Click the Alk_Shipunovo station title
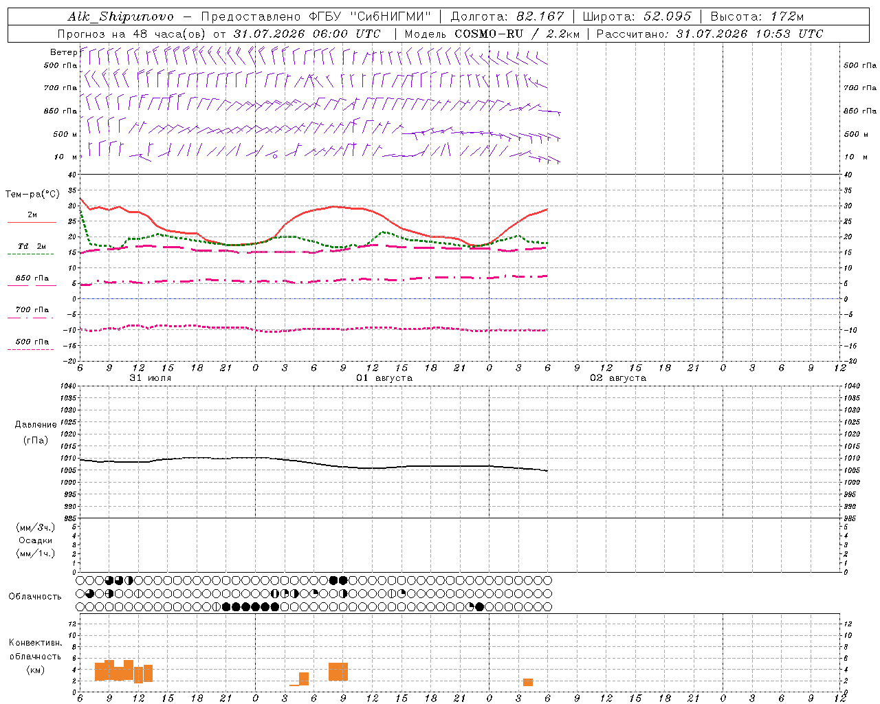 pyautogui.click(x=120, y=16)
